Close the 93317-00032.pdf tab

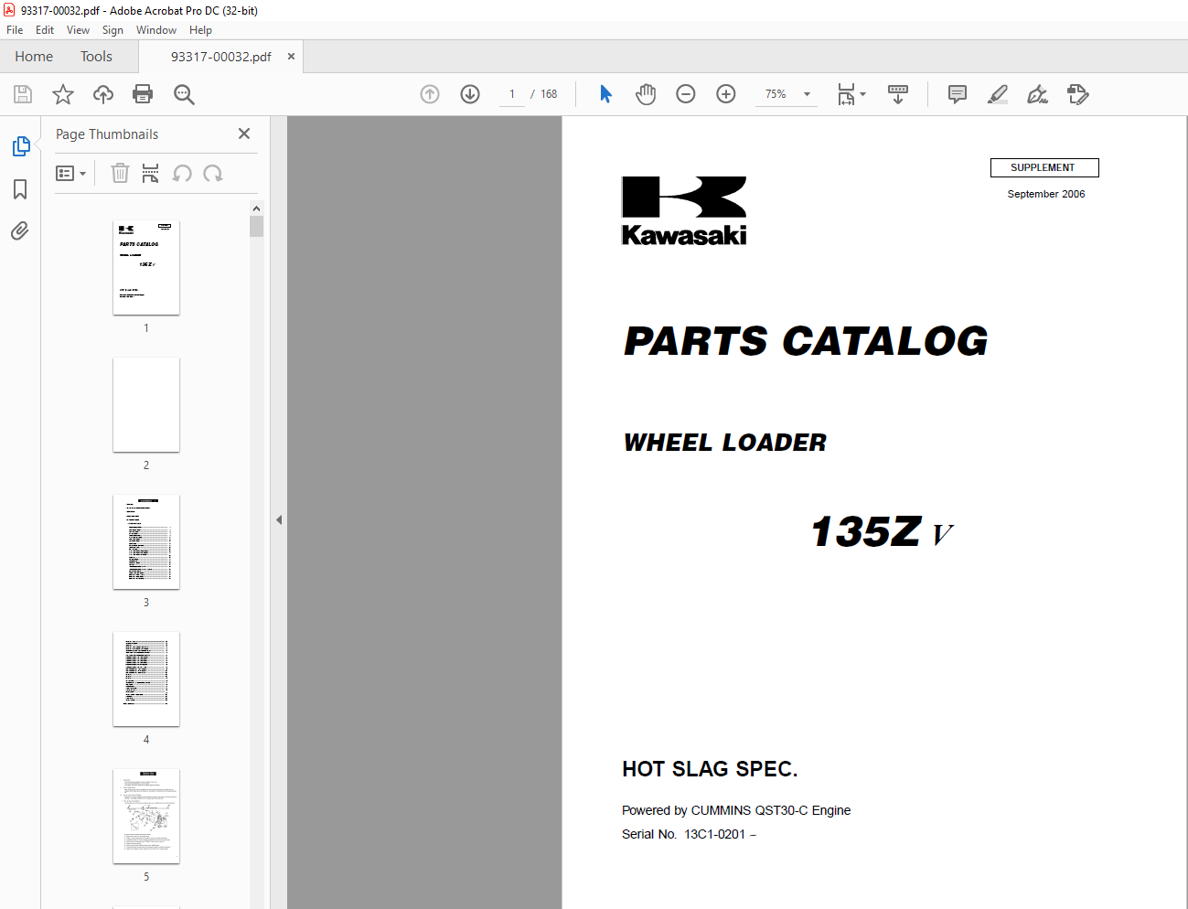point(291,57)
